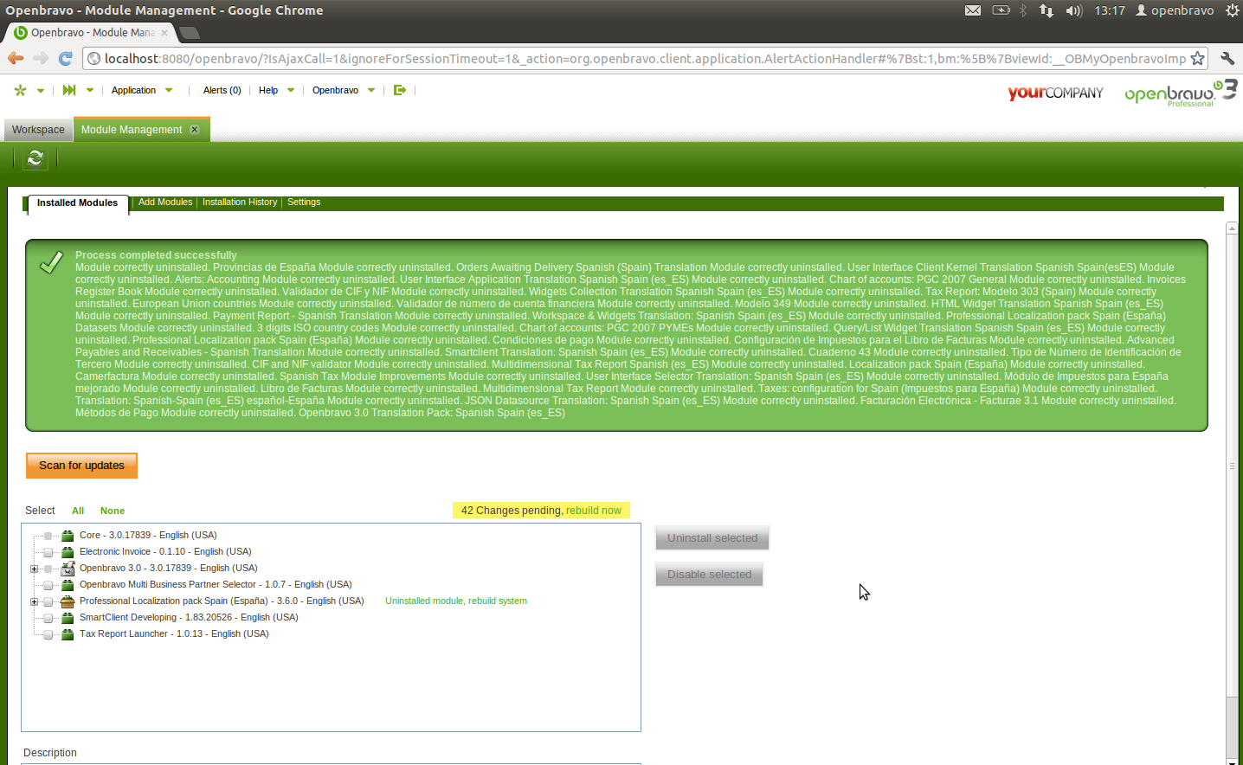Click the Scan for updates button
1243x765 pixels.
(81, 466)
